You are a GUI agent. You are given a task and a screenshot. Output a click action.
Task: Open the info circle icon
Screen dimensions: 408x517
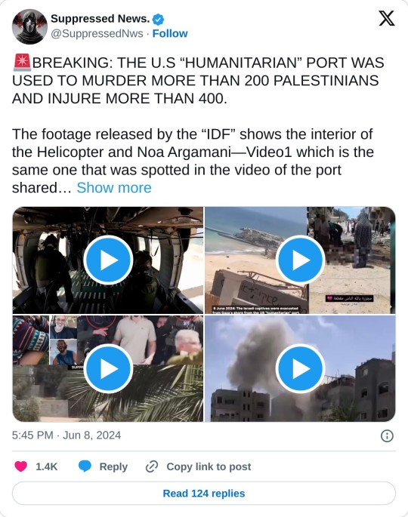(387, 436)
